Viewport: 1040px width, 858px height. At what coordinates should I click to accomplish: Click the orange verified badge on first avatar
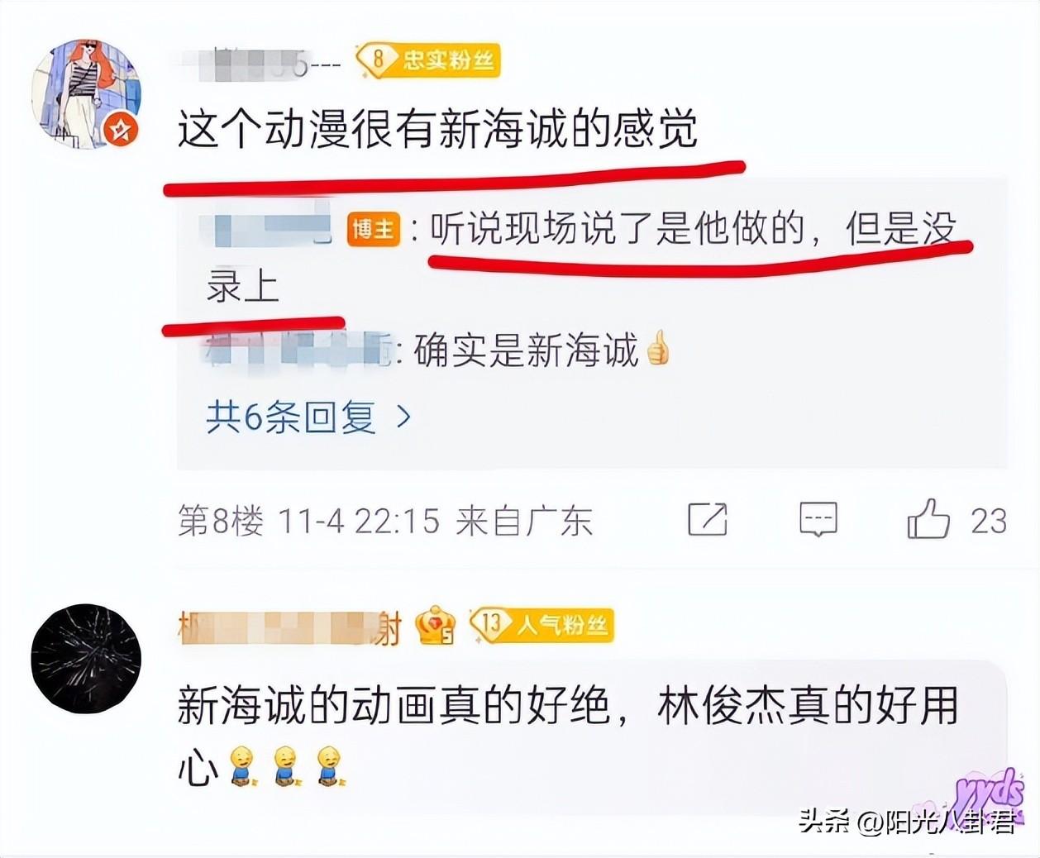click(122, 130)
